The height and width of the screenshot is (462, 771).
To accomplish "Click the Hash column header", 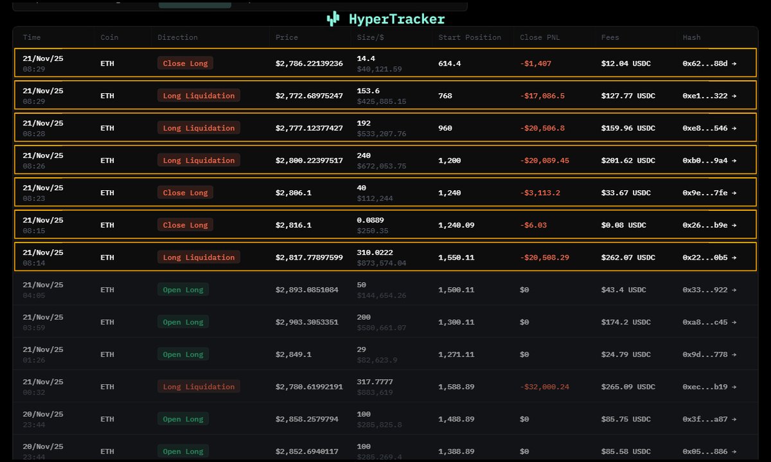I will 692,37.
